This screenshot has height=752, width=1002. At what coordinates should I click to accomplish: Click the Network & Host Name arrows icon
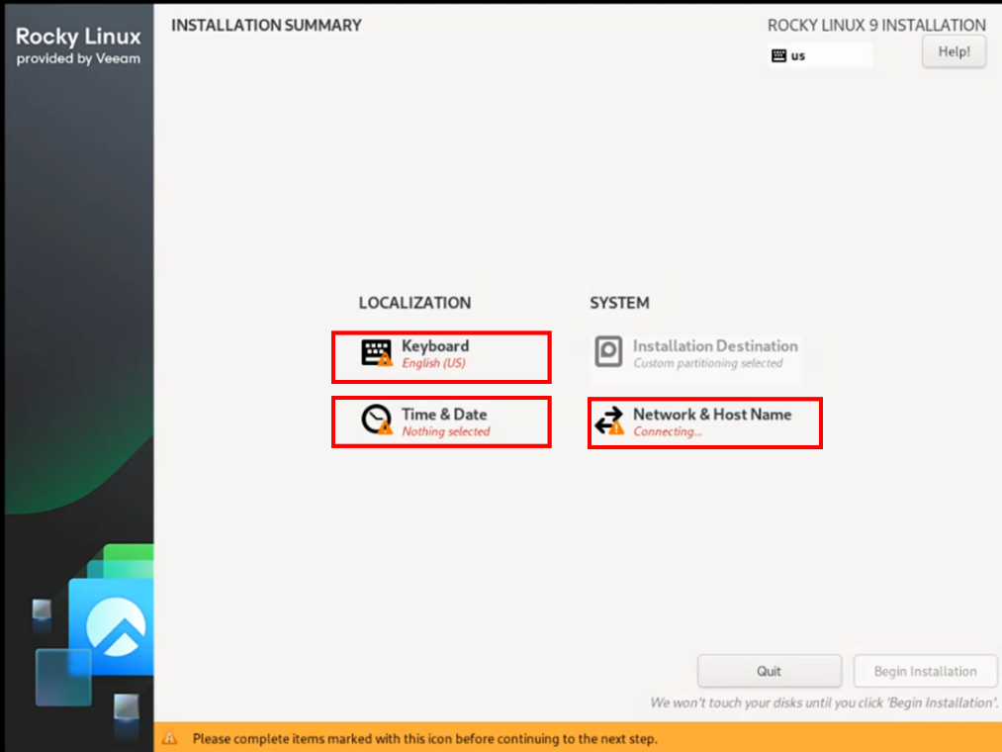(609, 421)
